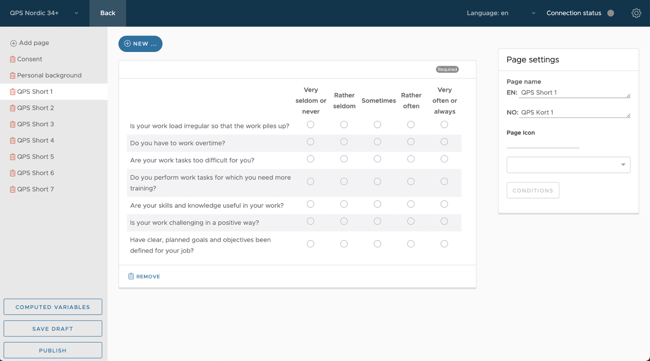Click Add page
The height and width of the screenshot is (361, 650).
[30, 43]
